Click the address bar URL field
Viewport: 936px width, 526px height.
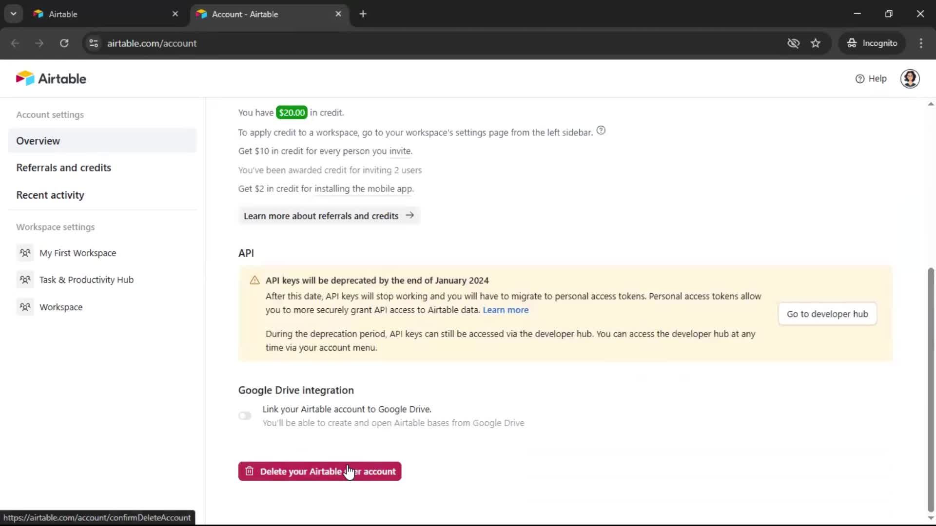click(x=434, y=43)
